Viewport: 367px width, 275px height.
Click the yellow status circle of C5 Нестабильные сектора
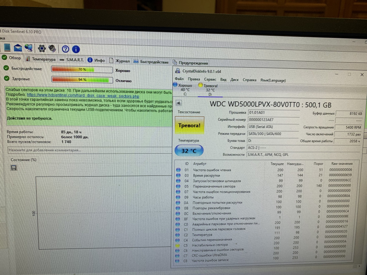coord(178,246)
